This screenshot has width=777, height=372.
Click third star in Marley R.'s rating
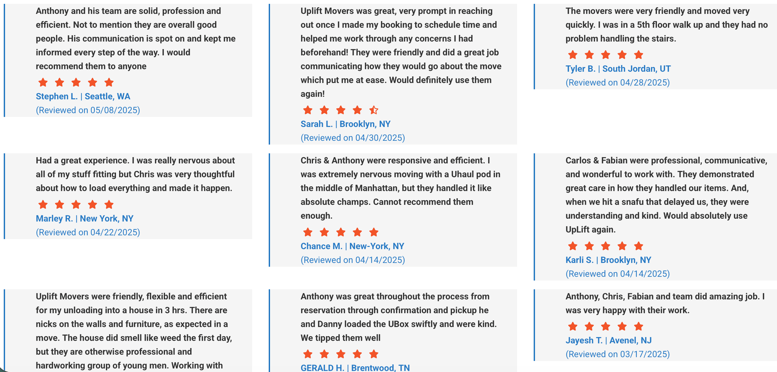76,205
